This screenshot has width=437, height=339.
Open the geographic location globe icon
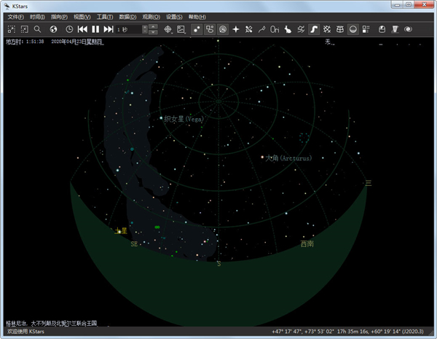pos(53,29)
